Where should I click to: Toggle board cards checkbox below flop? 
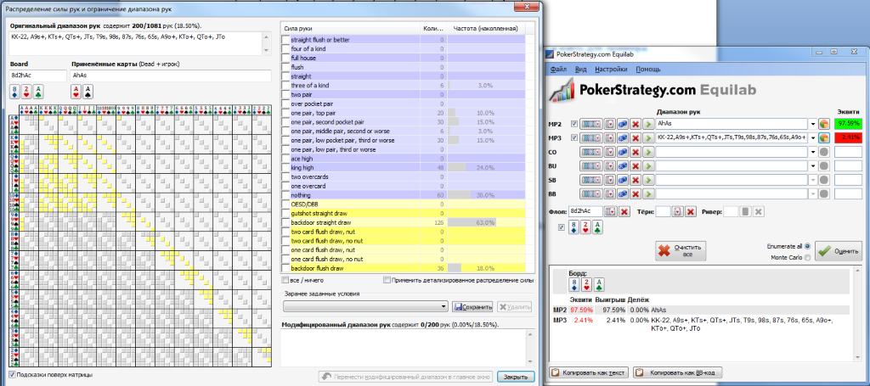tap(562, 227)
